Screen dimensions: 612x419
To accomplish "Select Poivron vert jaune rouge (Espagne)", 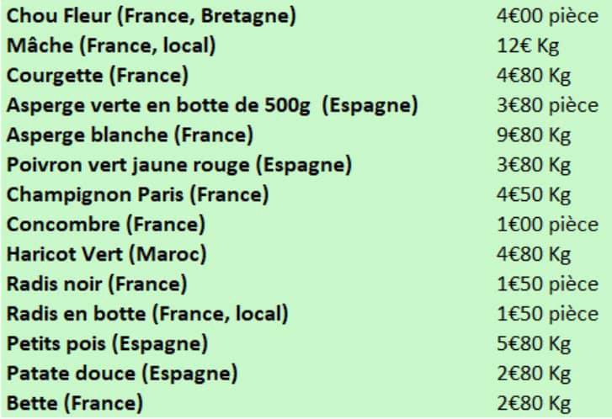I will [179, 166].
